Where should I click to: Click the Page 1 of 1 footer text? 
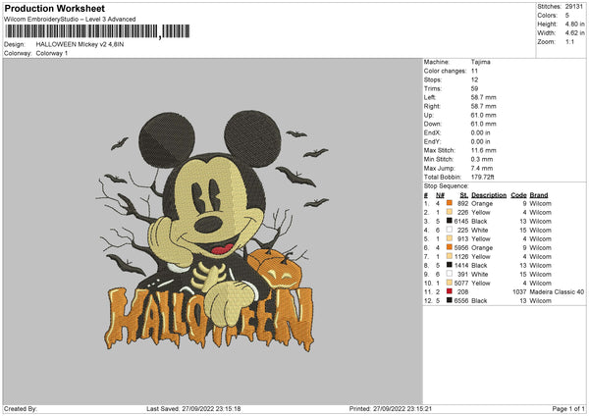(564, 408)
